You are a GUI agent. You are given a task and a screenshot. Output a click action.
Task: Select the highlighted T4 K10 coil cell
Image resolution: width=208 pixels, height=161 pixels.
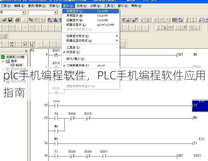tap(200, 106)
